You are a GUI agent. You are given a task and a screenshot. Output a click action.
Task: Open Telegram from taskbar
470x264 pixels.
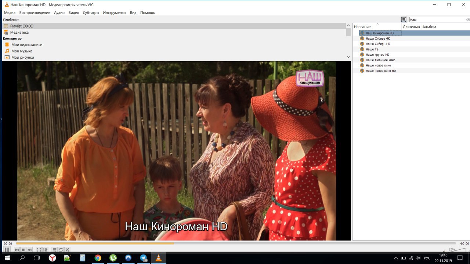(x=143, y=258)
